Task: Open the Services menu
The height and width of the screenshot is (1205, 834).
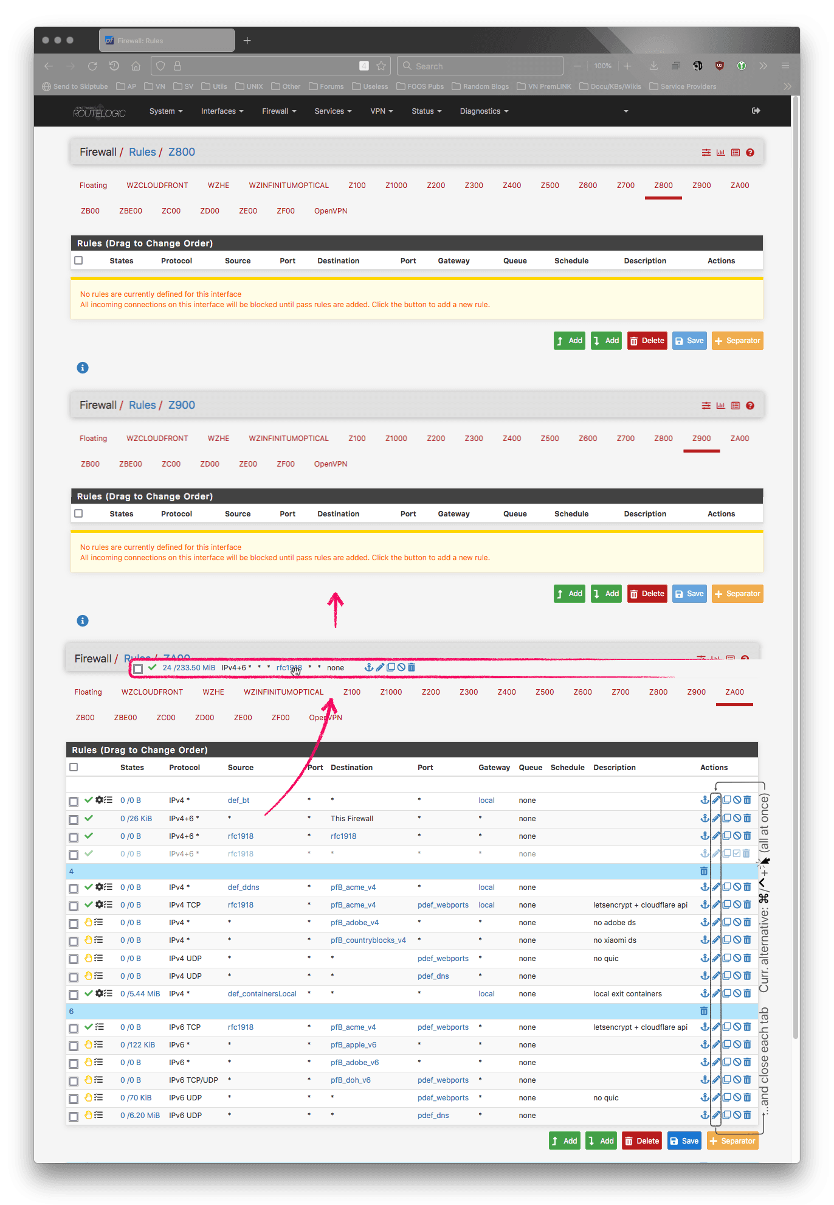Action: [x=333, y=111]
